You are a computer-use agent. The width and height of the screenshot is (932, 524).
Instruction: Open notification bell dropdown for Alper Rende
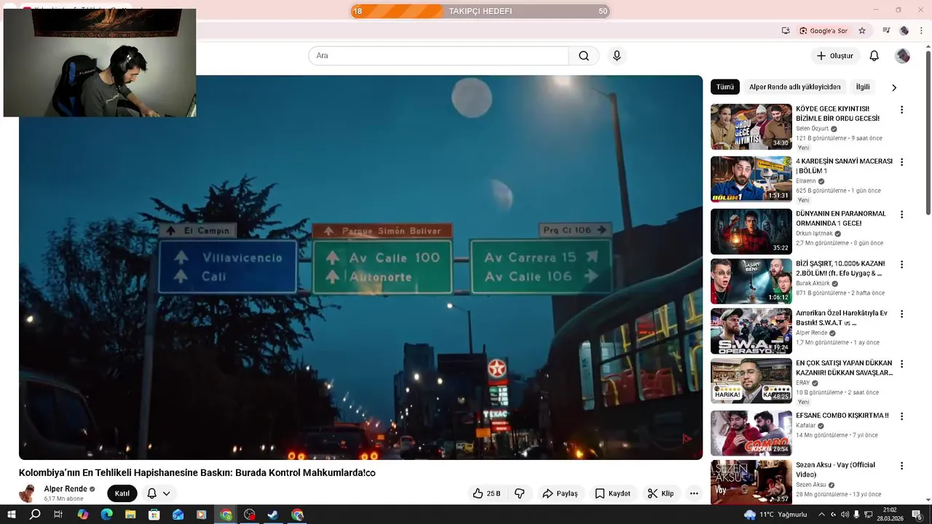click(159, 493)
